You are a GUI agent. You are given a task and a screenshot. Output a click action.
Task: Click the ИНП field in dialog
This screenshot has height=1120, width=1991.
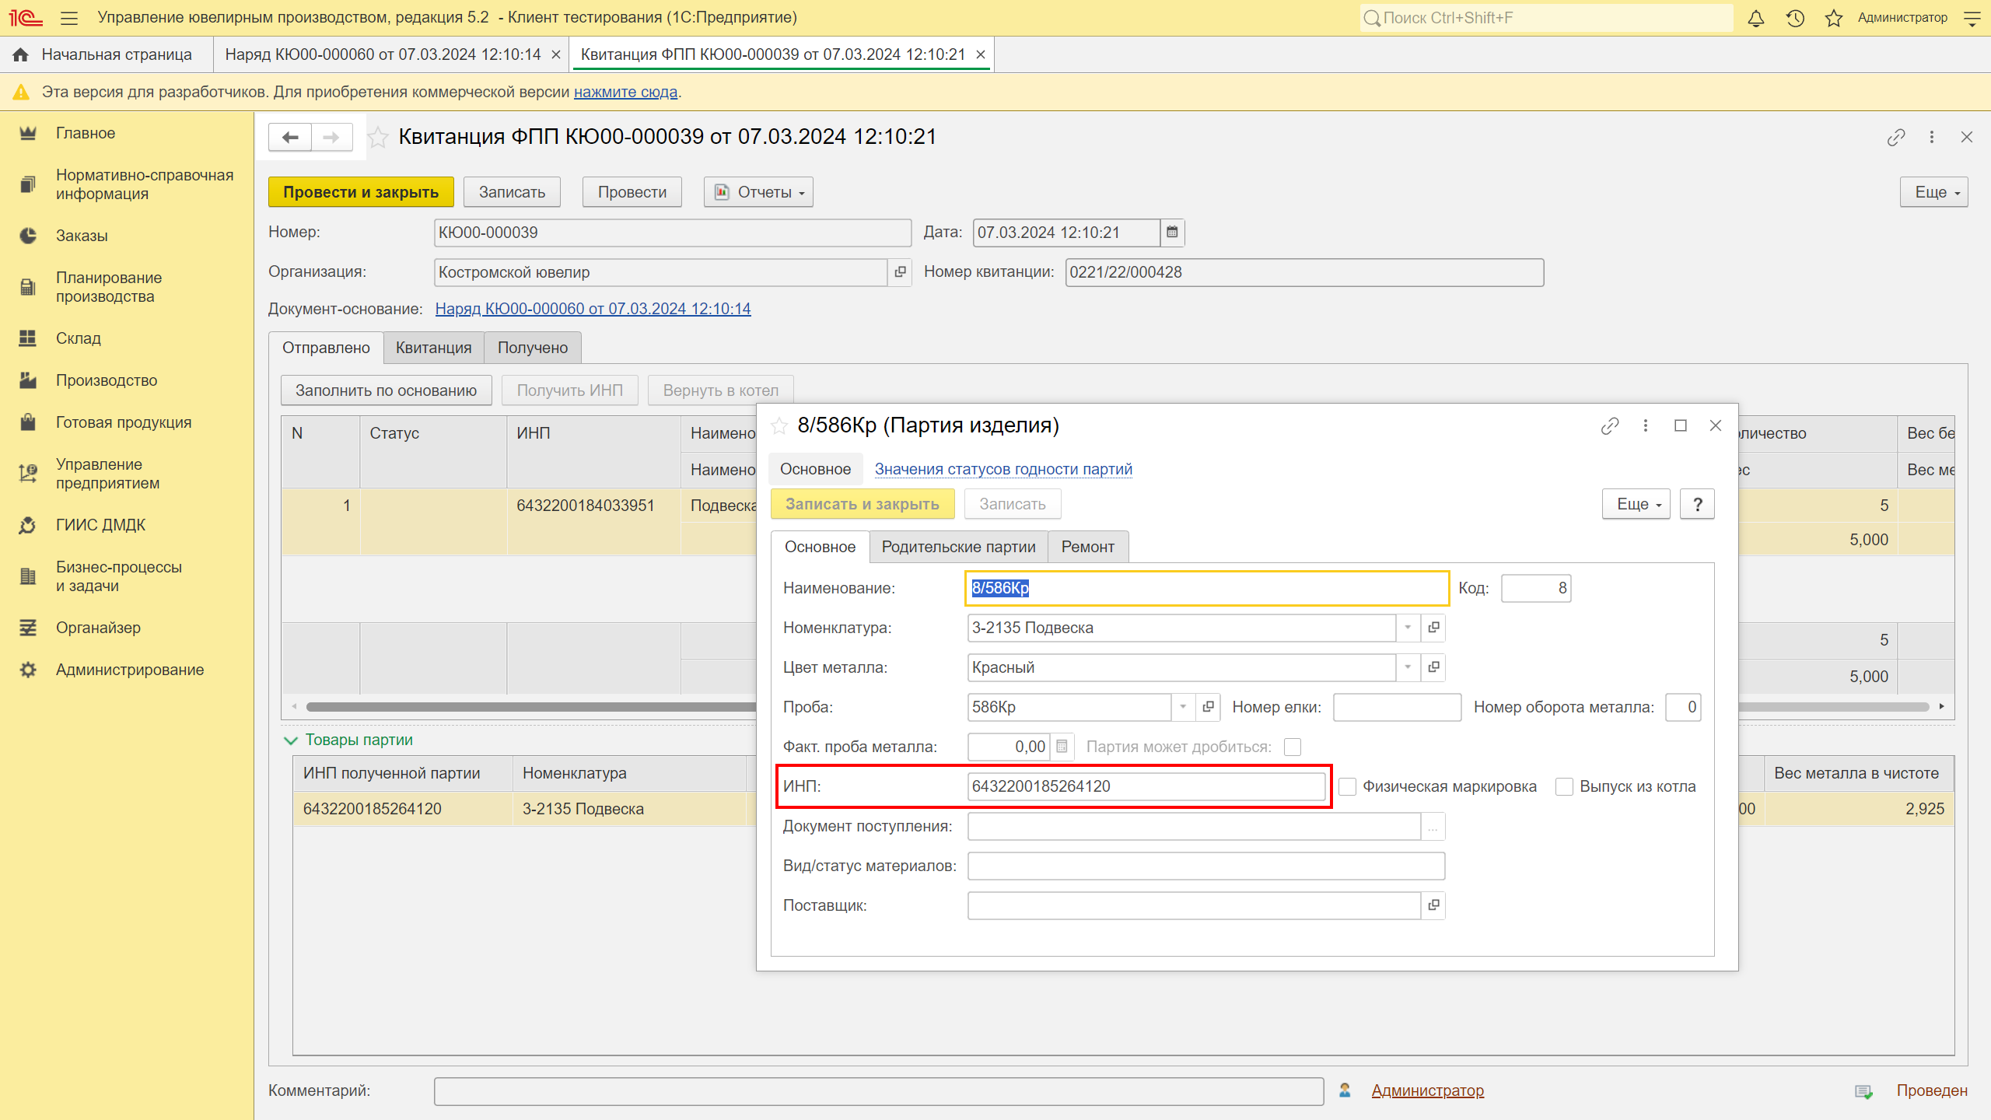point(1146,786)
